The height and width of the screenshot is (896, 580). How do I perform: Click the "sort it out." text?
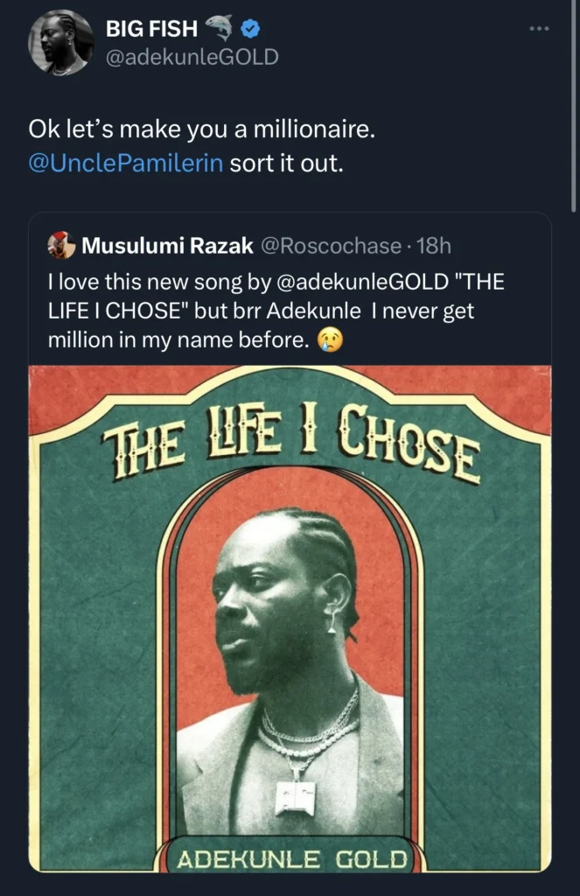point(286,164)
